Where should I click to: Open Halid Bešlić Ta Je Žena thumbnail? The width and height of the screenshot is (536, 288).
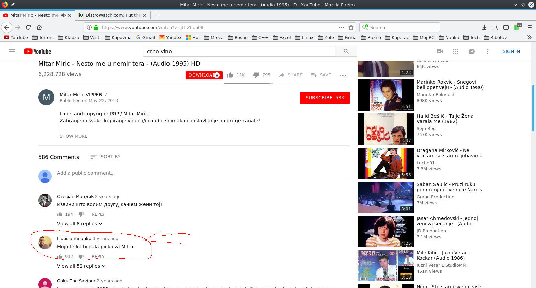386,129
